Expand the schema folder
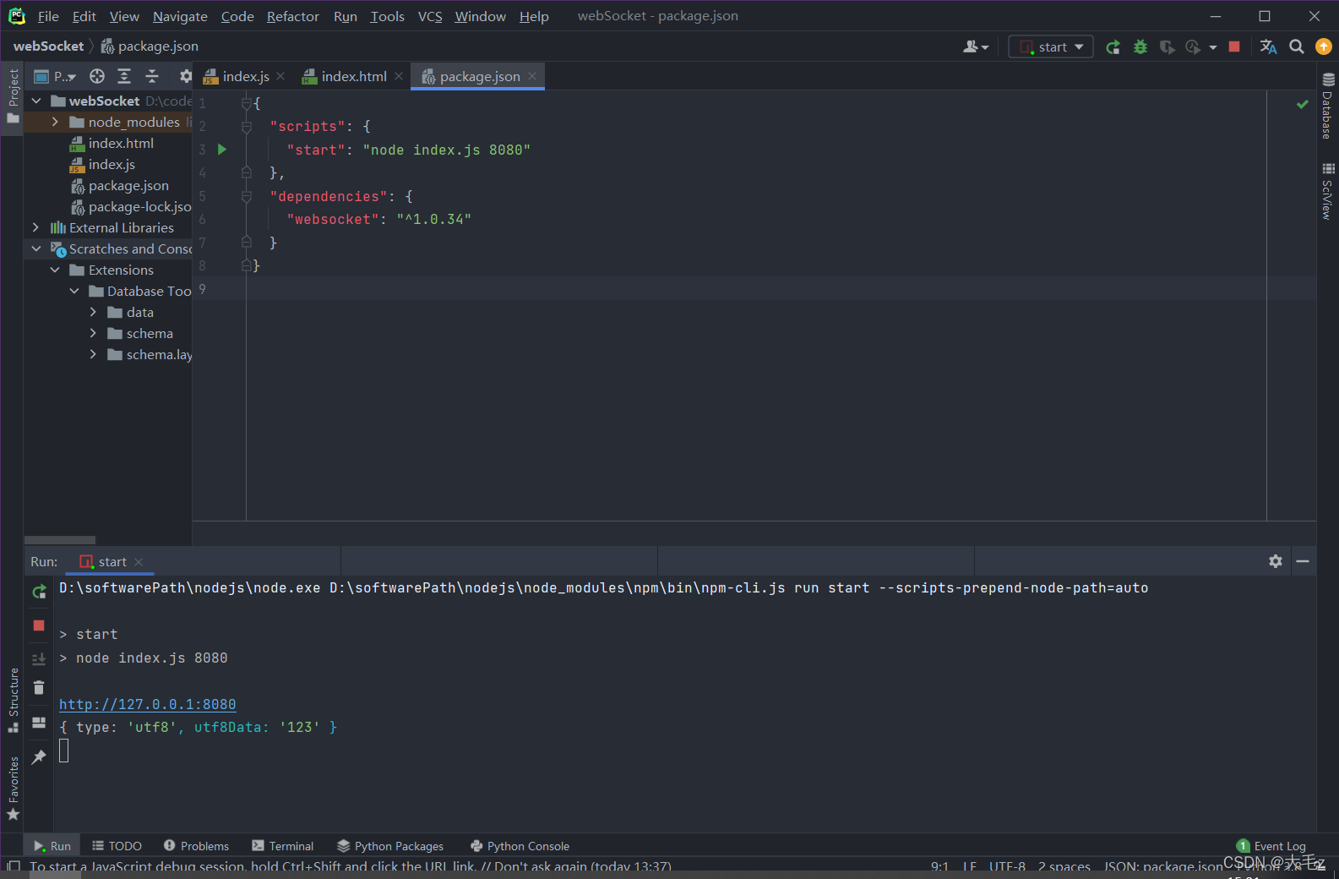This screenshot has height=879, width=1339. pyautogui.click(x=93, y=333)
